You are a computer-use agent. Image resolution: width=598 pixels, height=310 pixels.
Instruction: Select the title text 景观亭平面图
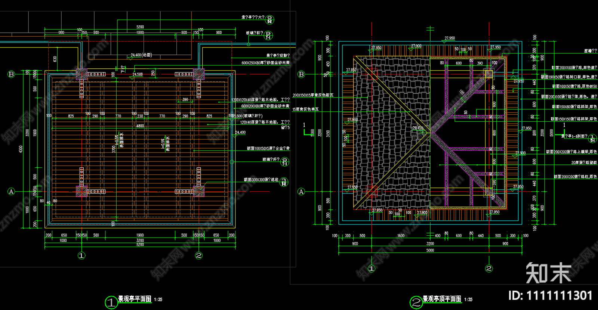pyautogui.click(x=135, y=299)
